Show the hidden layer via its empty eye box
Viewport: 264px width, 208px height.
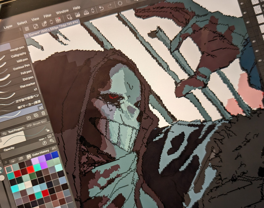coord(251,32)
